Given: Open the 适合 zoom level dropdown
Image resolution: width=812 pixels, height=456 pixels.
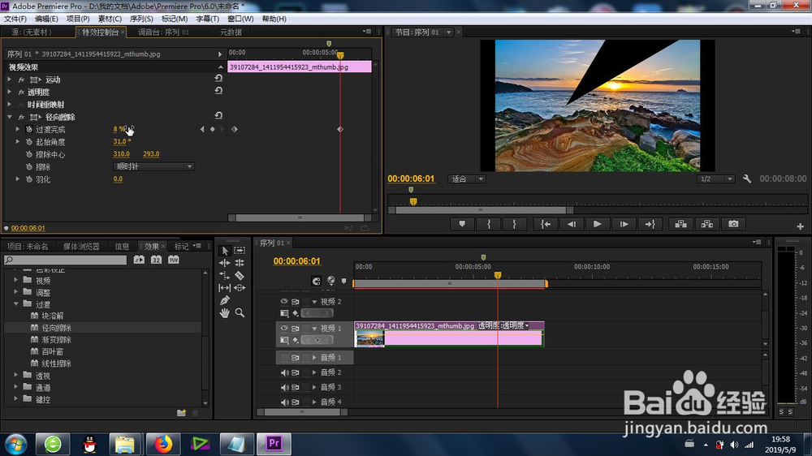Looking at the screenshot, I should (x=467, y=179).
